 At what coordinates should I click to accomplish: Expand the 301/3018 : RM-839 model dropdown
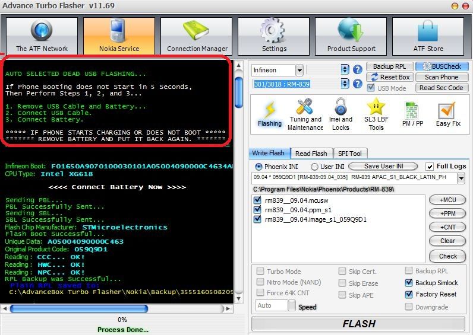pos(345,85)
